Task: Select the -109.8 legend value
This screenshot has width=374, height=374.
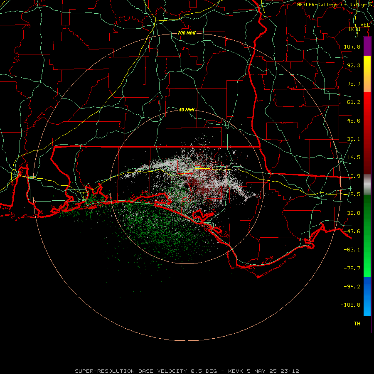Action: pos(350,305)
